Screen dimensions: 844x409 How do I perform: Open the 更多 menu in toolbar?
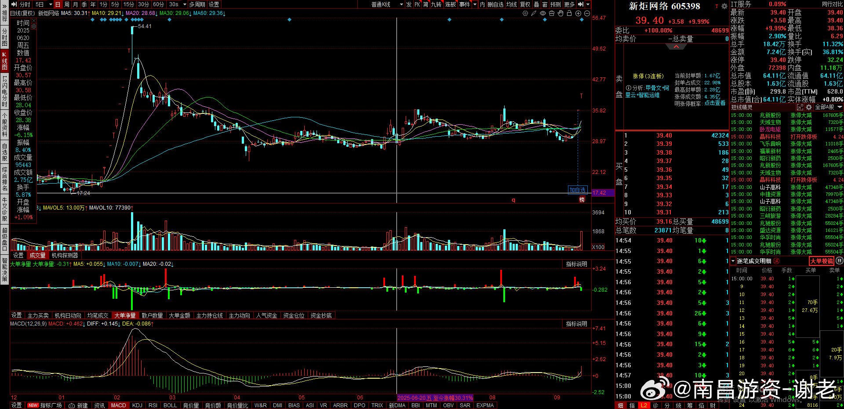click(x=569, y=4)
